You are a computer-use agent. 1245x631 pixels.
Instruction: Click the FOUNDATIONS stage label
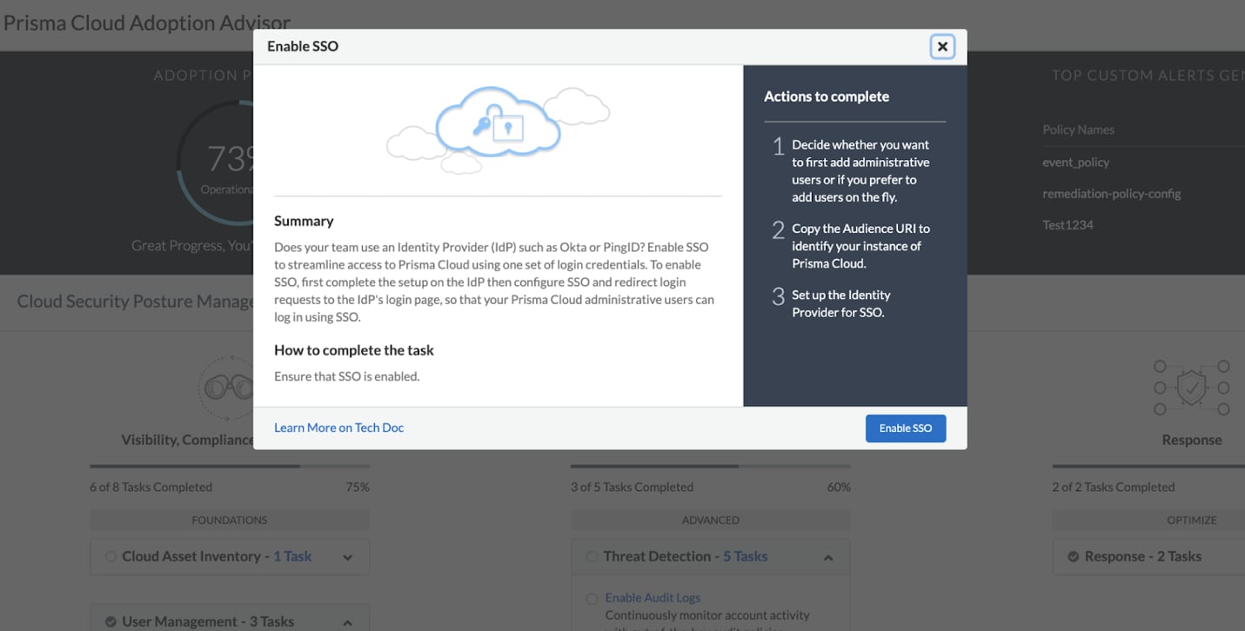pyautogui.click(x=230, y=521)
